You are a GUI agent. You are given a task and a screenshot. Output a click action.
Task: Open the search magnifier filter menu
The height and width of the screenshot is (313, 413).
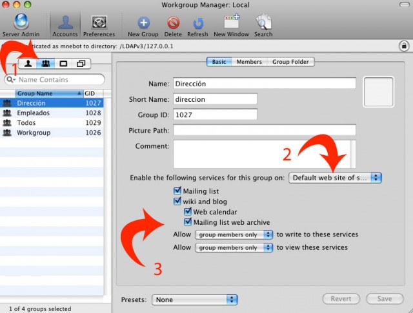(11, 79)
